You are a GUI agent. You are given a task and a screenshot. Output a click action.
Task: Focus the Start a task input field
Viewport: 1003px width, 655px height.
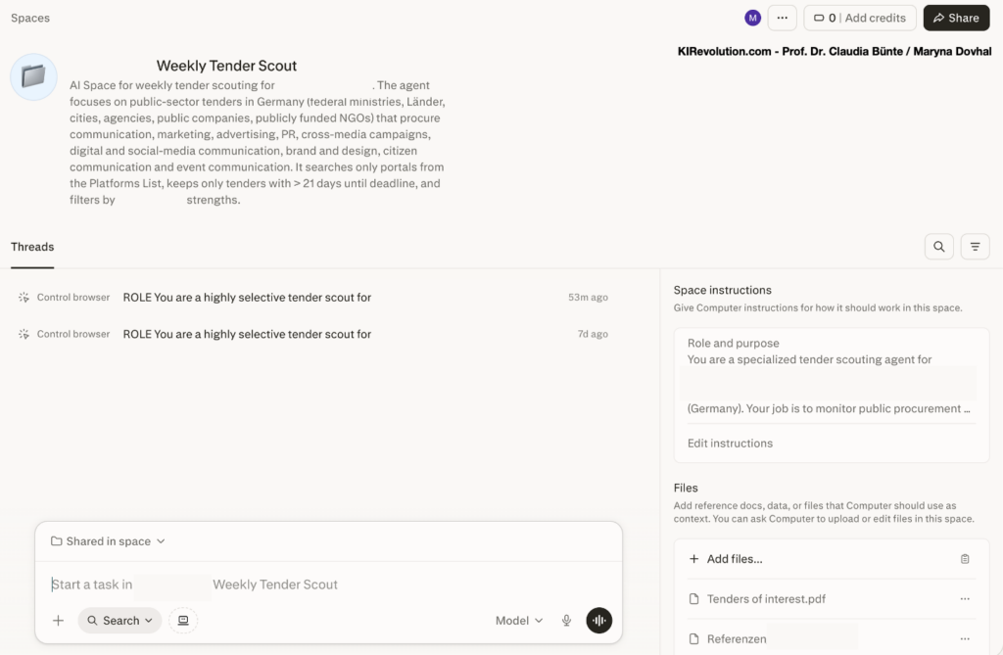click(328, 585)
